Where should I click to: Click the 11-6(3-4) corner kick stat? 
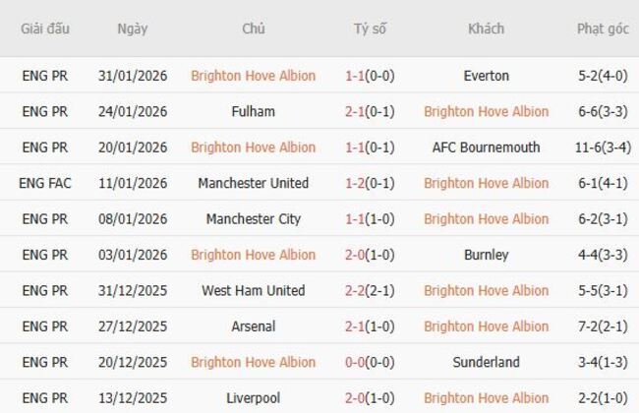(x=603, y=147)
